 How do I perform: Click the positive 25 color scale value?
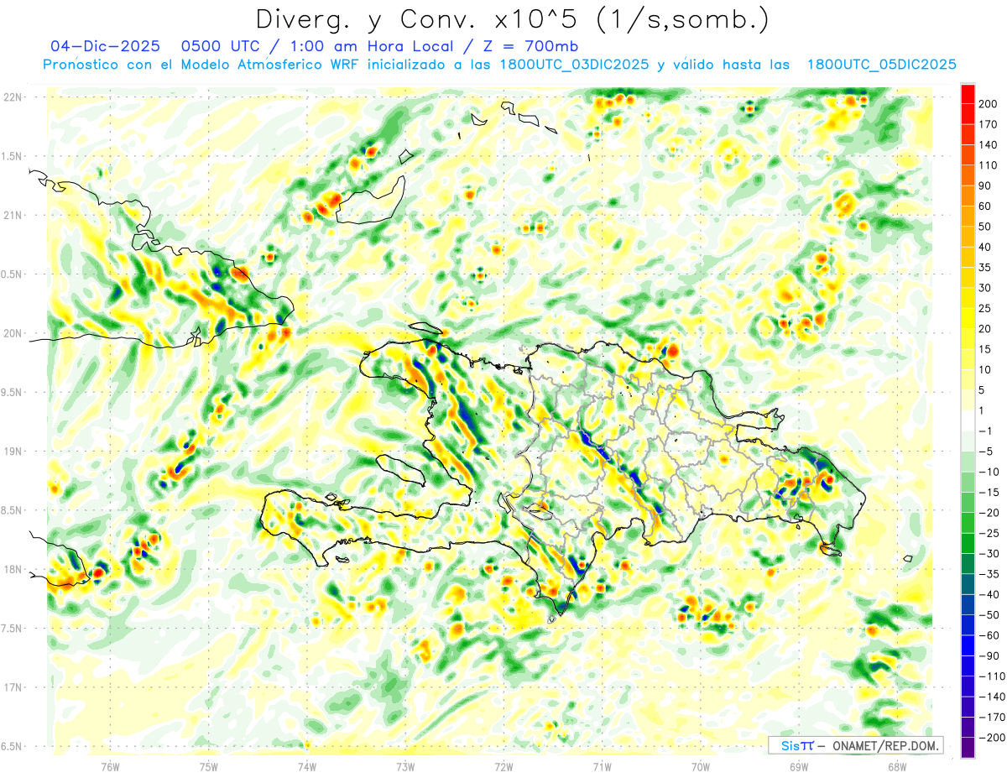pos(986,308)
